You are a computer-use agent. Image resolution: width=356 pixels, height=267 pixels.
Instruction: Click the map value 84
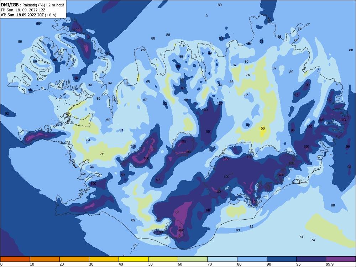88,140
